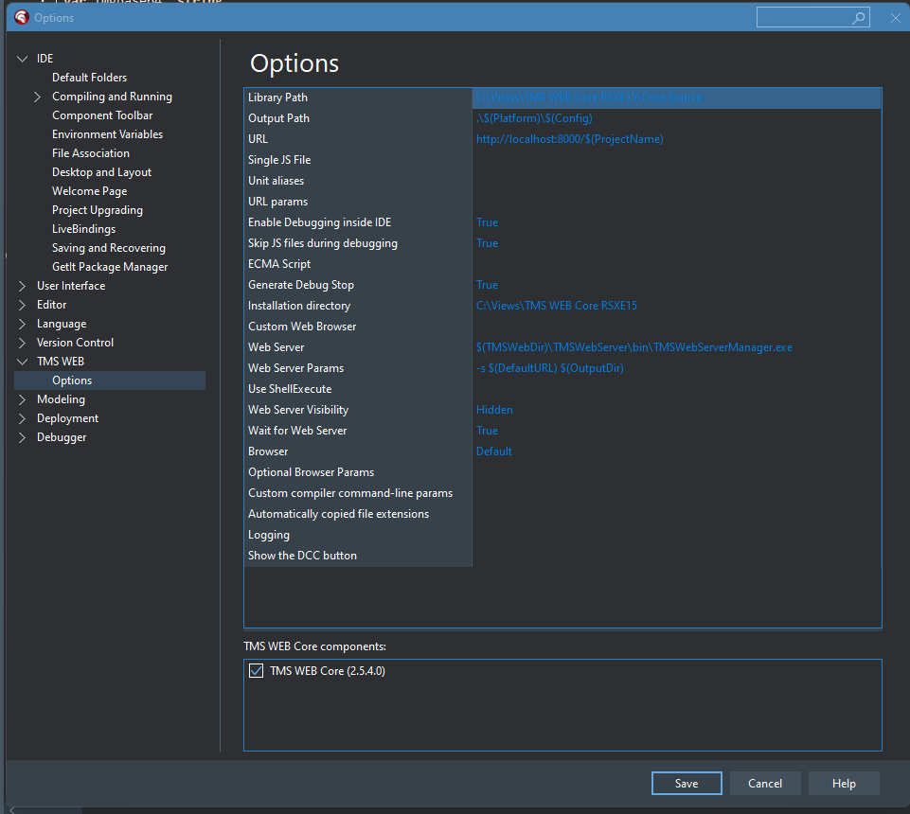Select Custom compiler command-line params property

pyautogui.click(x=358, y=494)
